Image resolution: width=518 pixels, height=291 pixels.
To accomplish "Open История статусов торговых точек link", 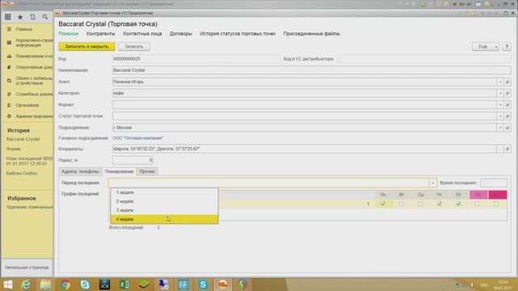I will [237, 34].
